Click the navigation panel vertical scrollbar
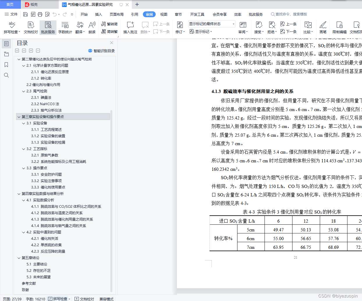362x301 pixels. tap(111, 201)
